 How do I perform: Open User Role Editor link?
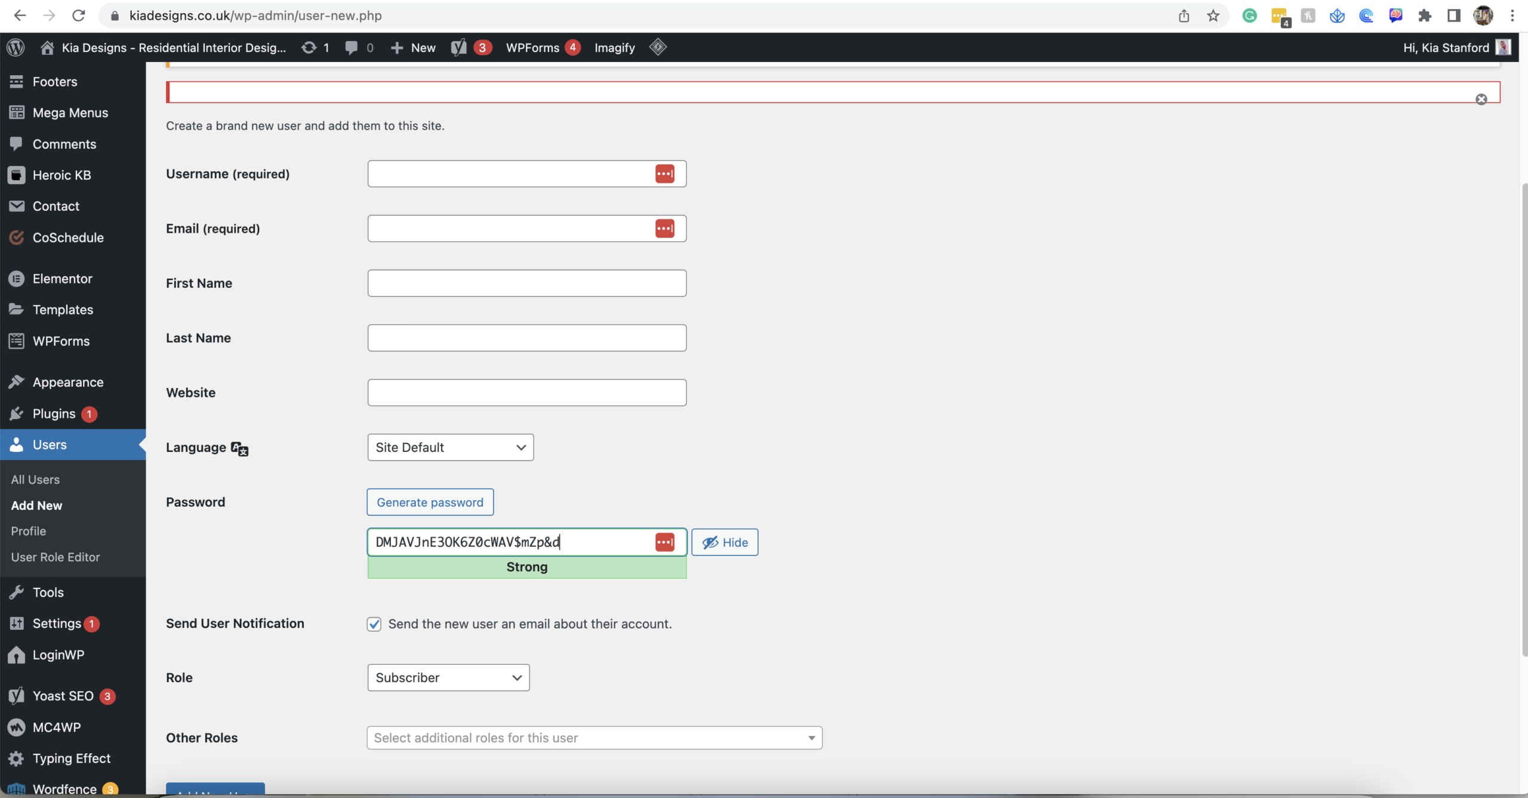(x=56, y=557)
